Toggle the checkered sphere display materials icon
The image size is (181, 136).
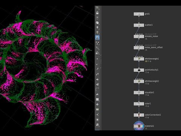[97, 43]
